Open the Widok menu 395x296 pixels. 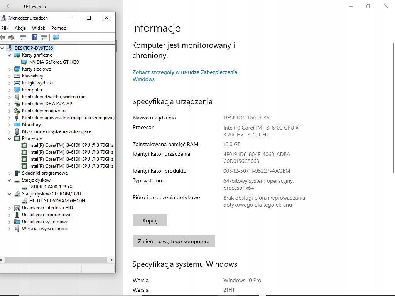tap(39, 28)
